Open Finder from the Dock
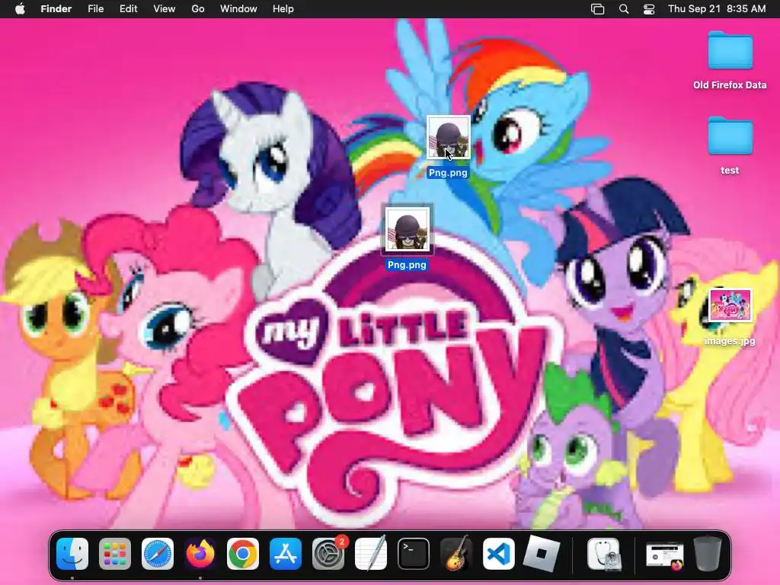This screenshot has height=585, width=780. [72, 554]
